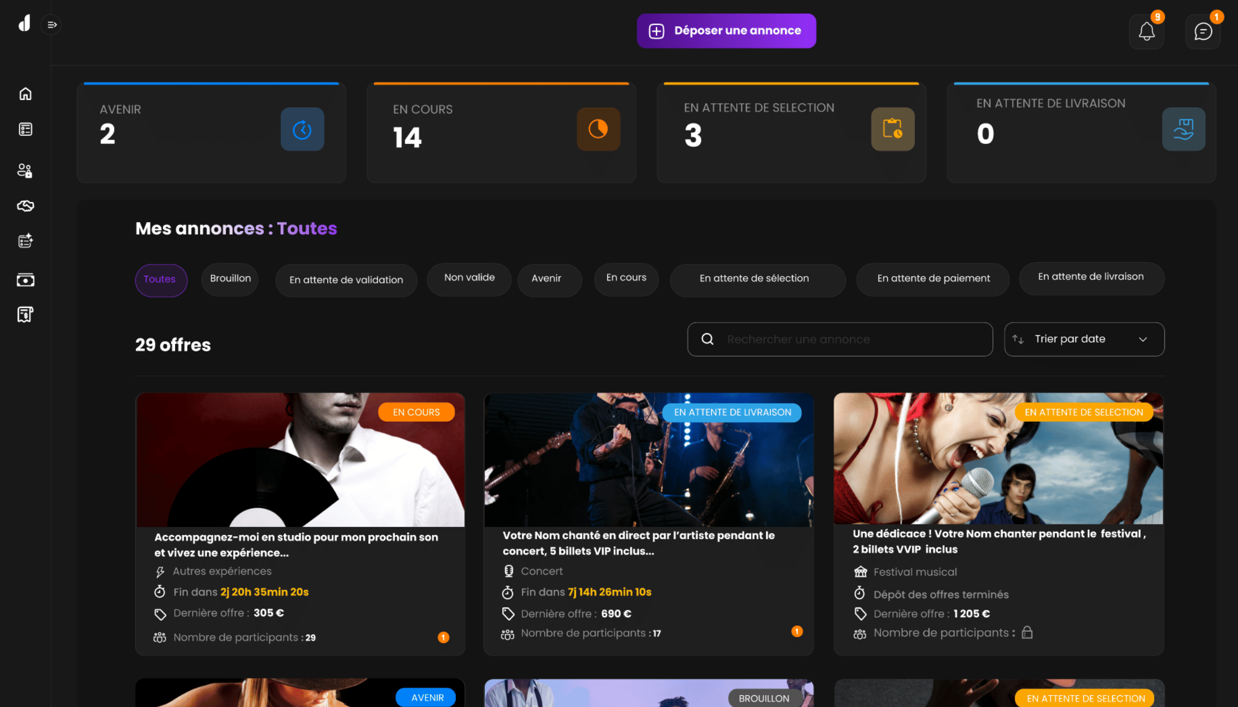Select the En cours filter chip
The height and width of the screenshot is (707, 1238).
[x=626, y=278]
